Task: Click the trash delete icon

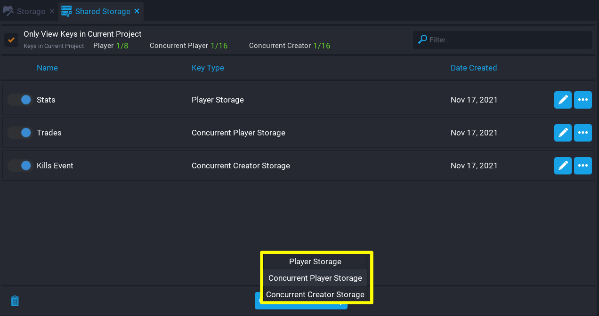Action: tap(15, 300)
